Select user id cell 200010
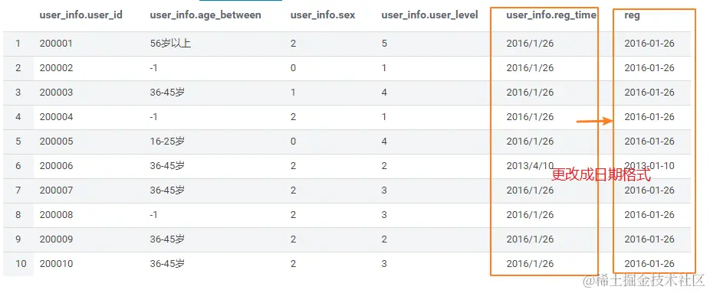 coord(56,264)
